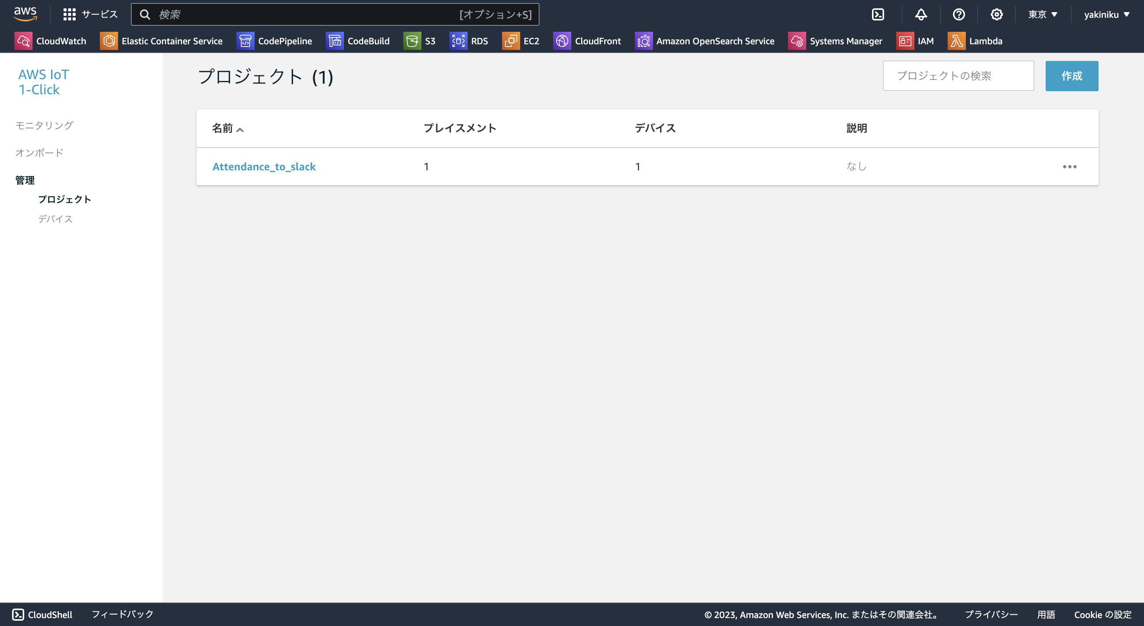Open the CloudShell icon in footer

click(18, 614)
